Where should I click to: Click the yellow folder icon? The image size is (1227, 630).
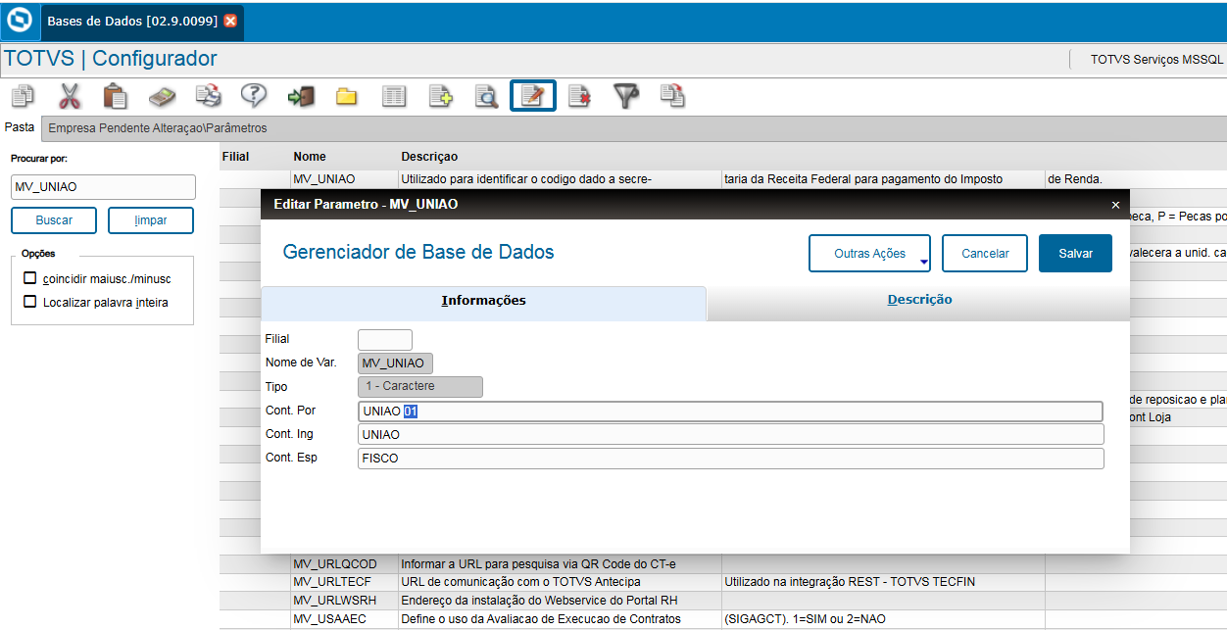[x=347, y=96]
